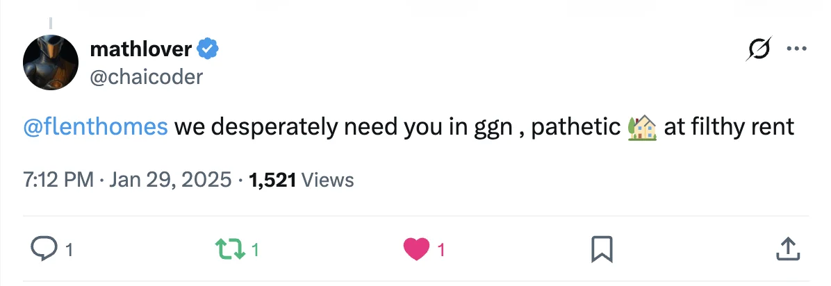Click the green retweet count number

coord(254,250)
